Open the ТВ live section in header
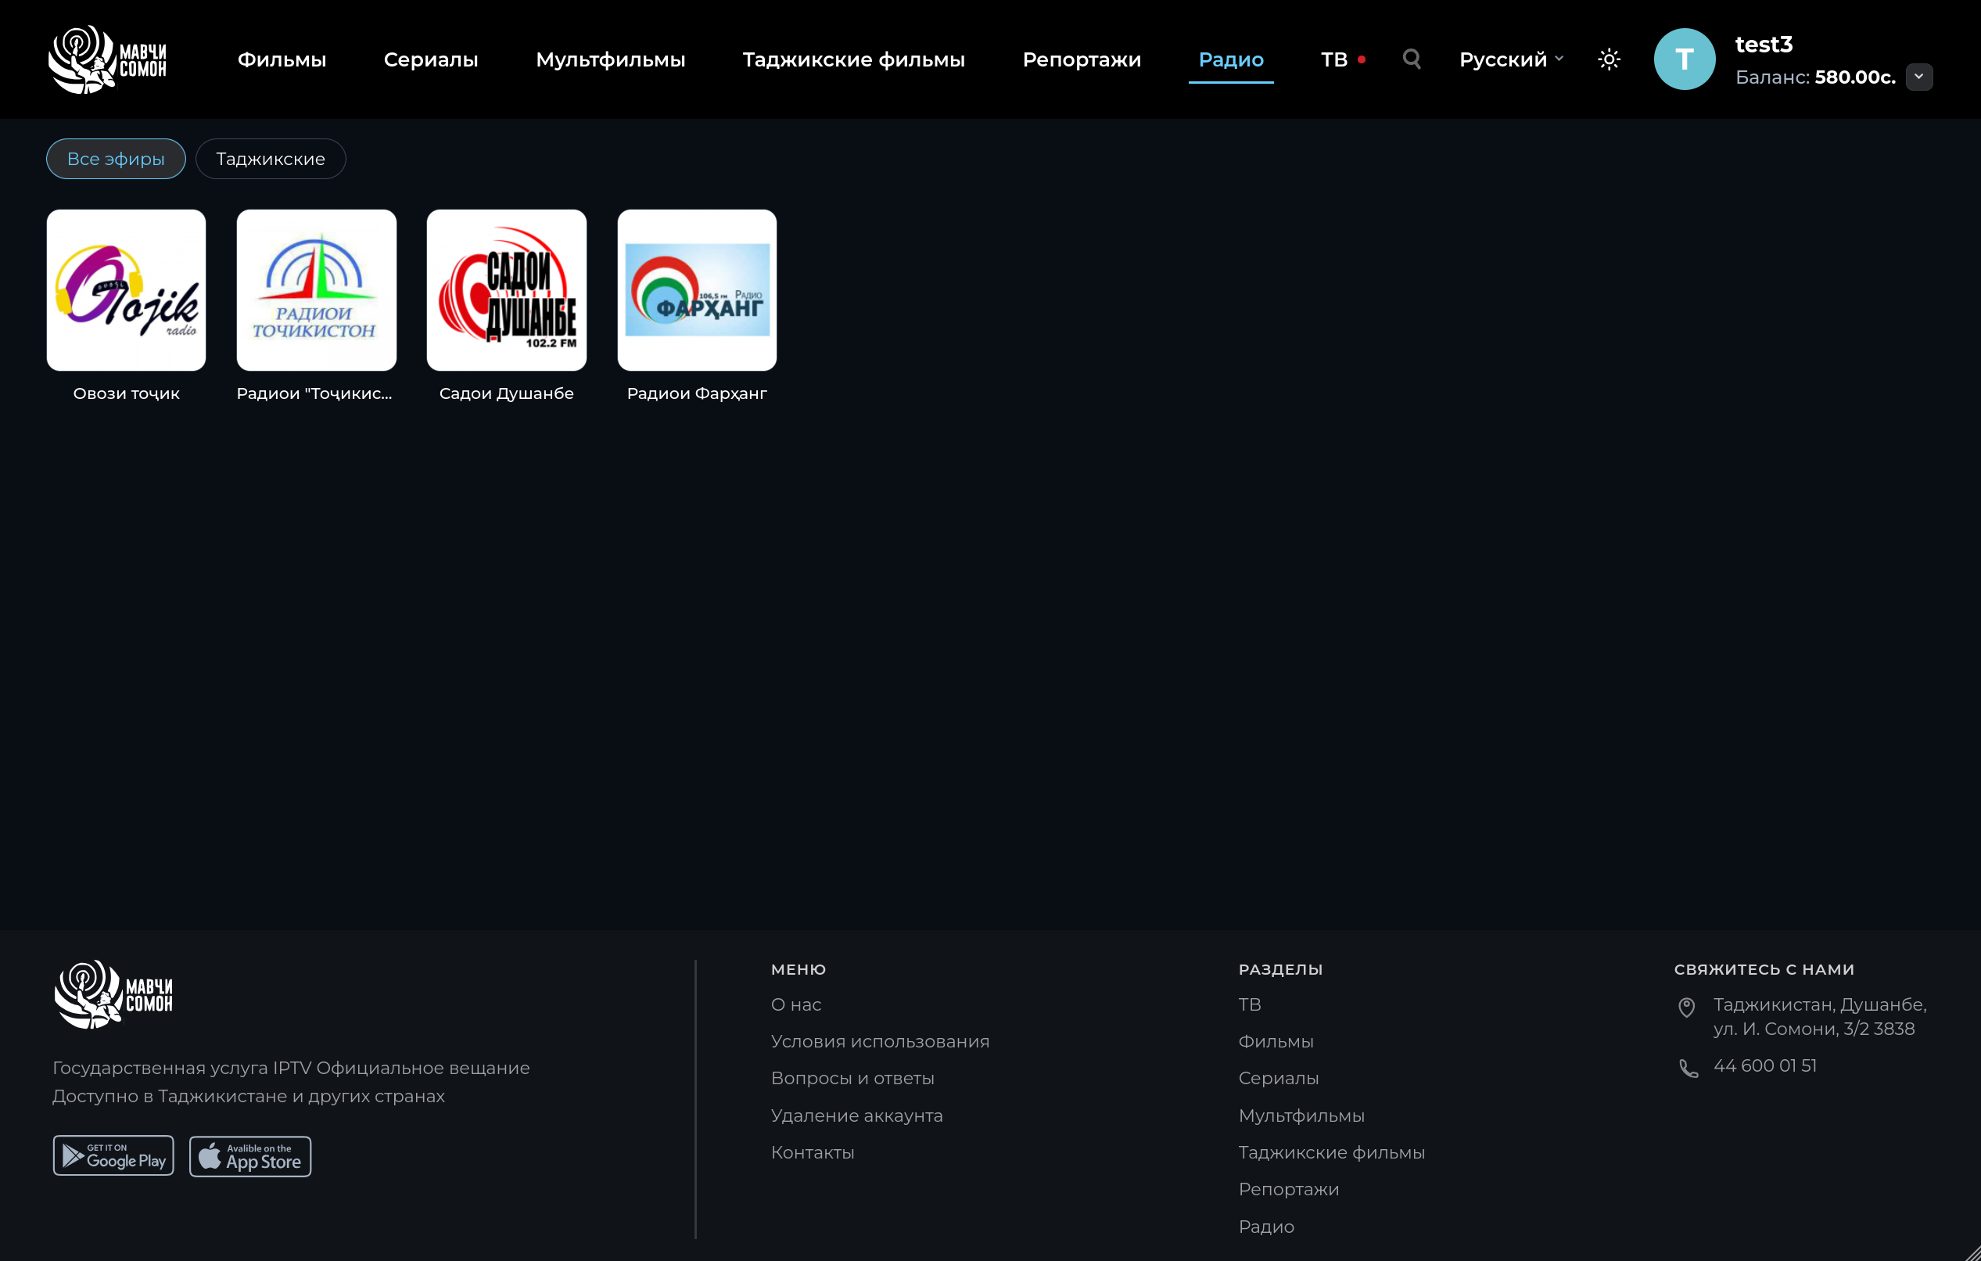The height and width of the screenshot is (1261, 1981). pyautogui.click(x=1343, y=59)
